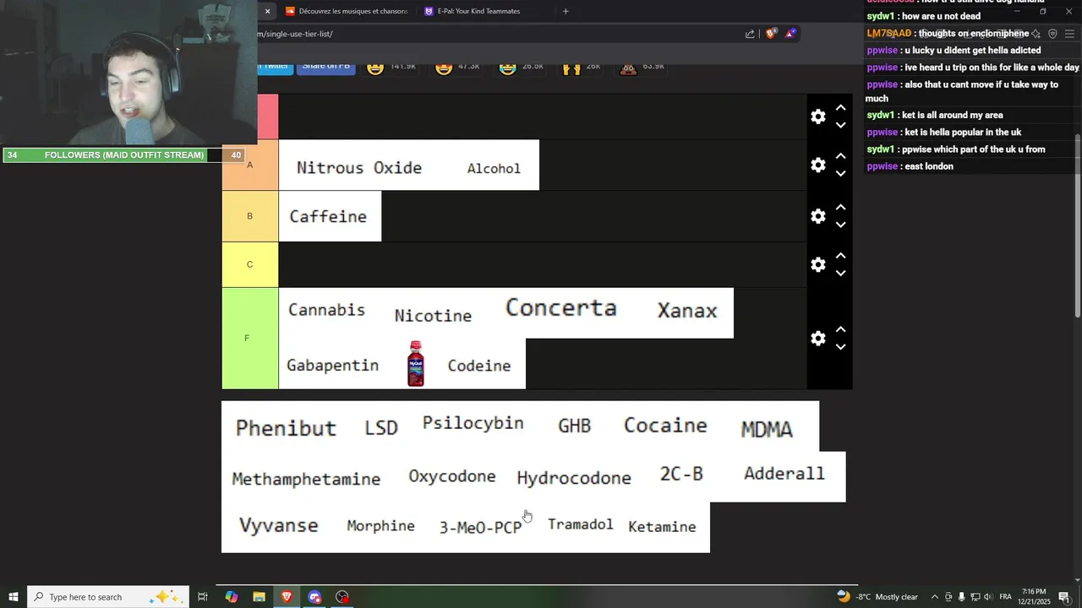Open the A tier settings gear
Image resolution: width=1082 pixels, height=608 pixels.
[817, 166]
